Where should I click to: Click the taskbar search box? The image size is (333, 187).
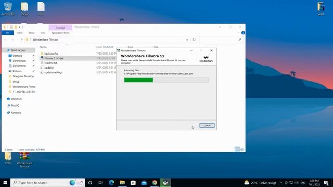(x=47, y=183)
